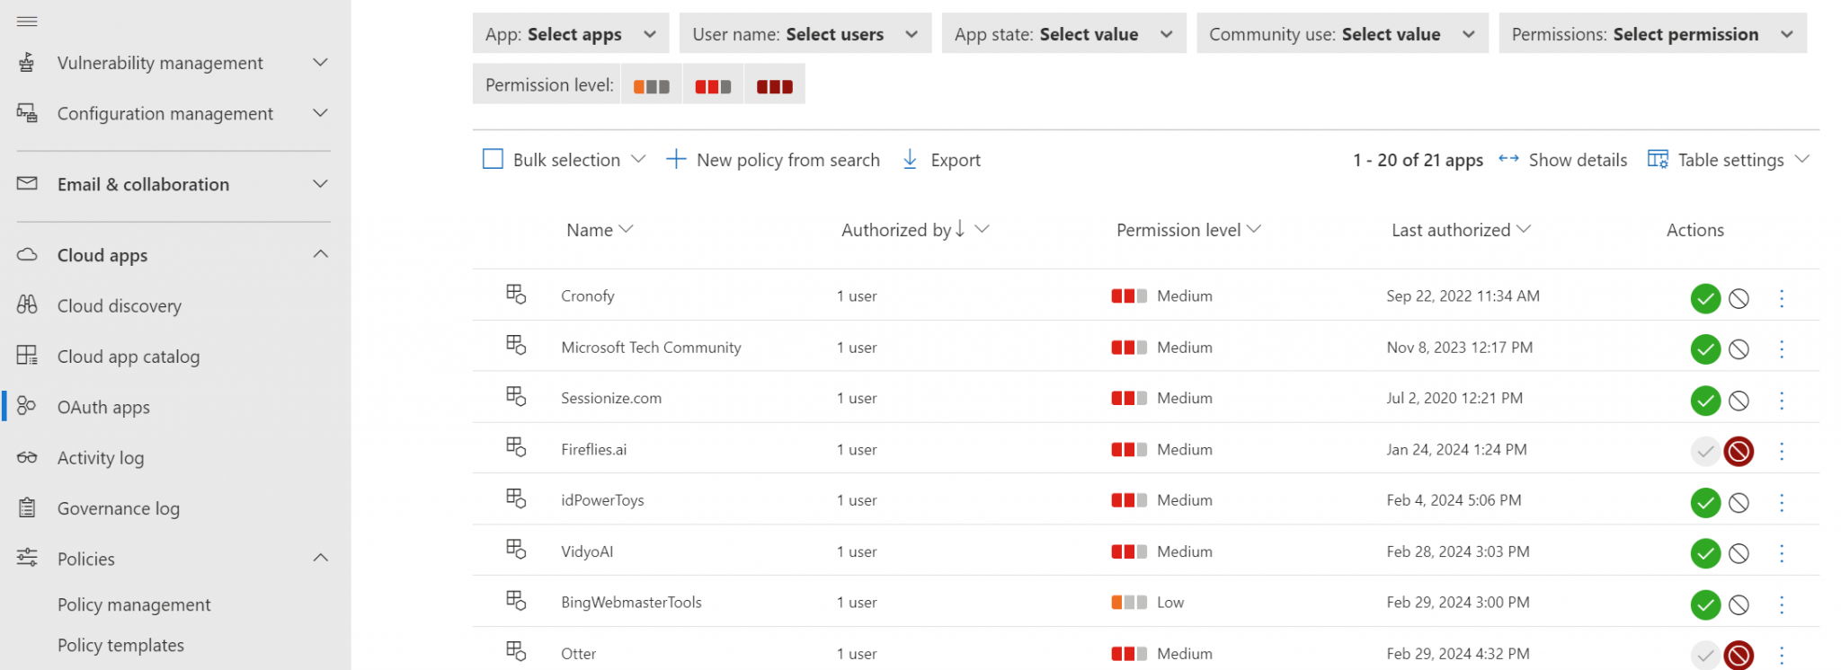The image size is (1841, 670).
Task: Click the Export download icon
Action: (910, 160)
